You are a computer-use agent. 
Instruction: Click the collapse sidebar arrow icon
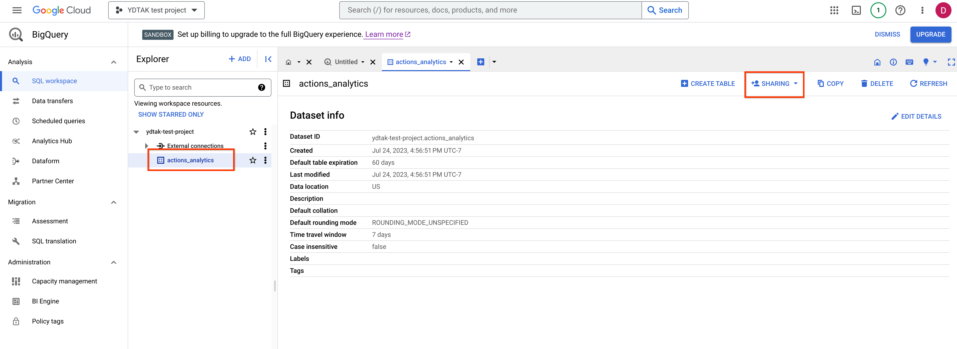coord(268,59)
